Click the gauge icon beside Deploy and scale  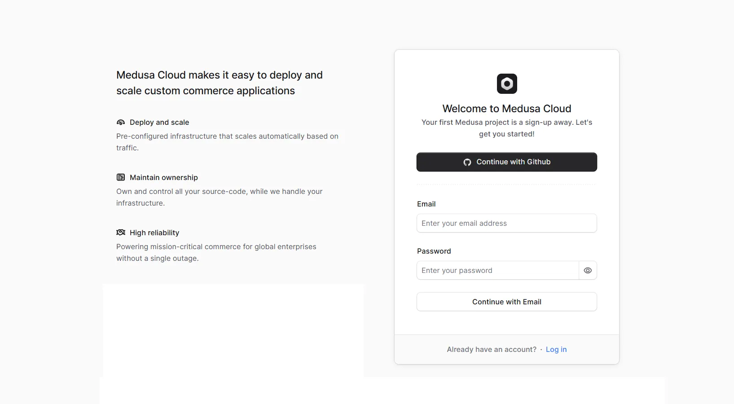120,122
